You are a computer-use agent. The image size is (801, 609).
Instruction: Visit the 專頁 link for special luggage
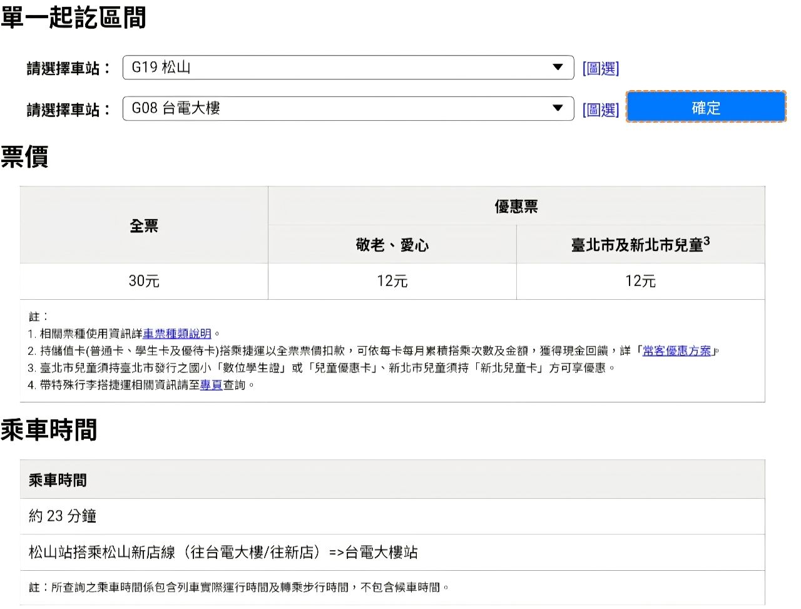click(x=212, y=385)
